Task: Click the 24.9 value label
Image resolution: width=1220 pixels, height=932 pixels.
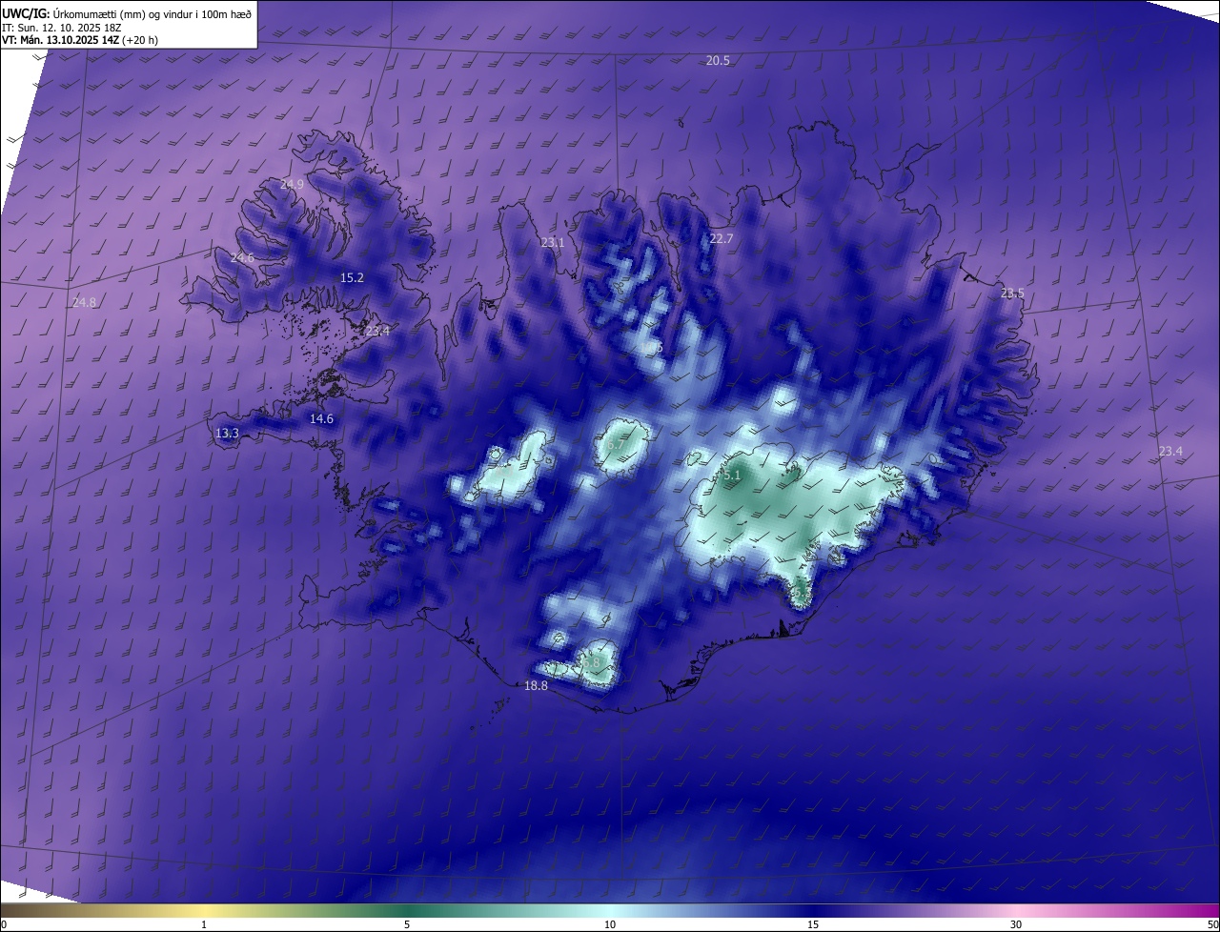Action: (x=293, y=184)
